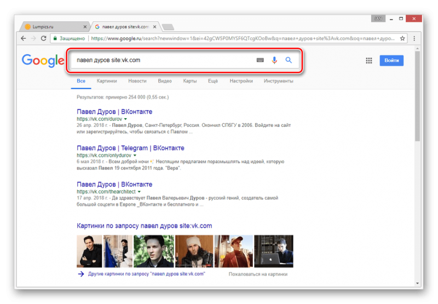Close the Lumpics.ru tab
The image size is (438, 304).
(85, 27)
